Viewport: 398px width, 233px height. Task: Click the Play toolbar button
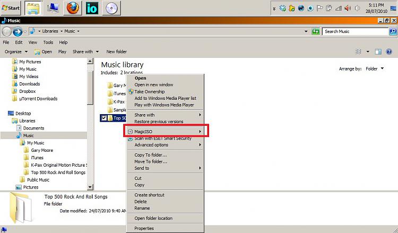tap(62, 52)
